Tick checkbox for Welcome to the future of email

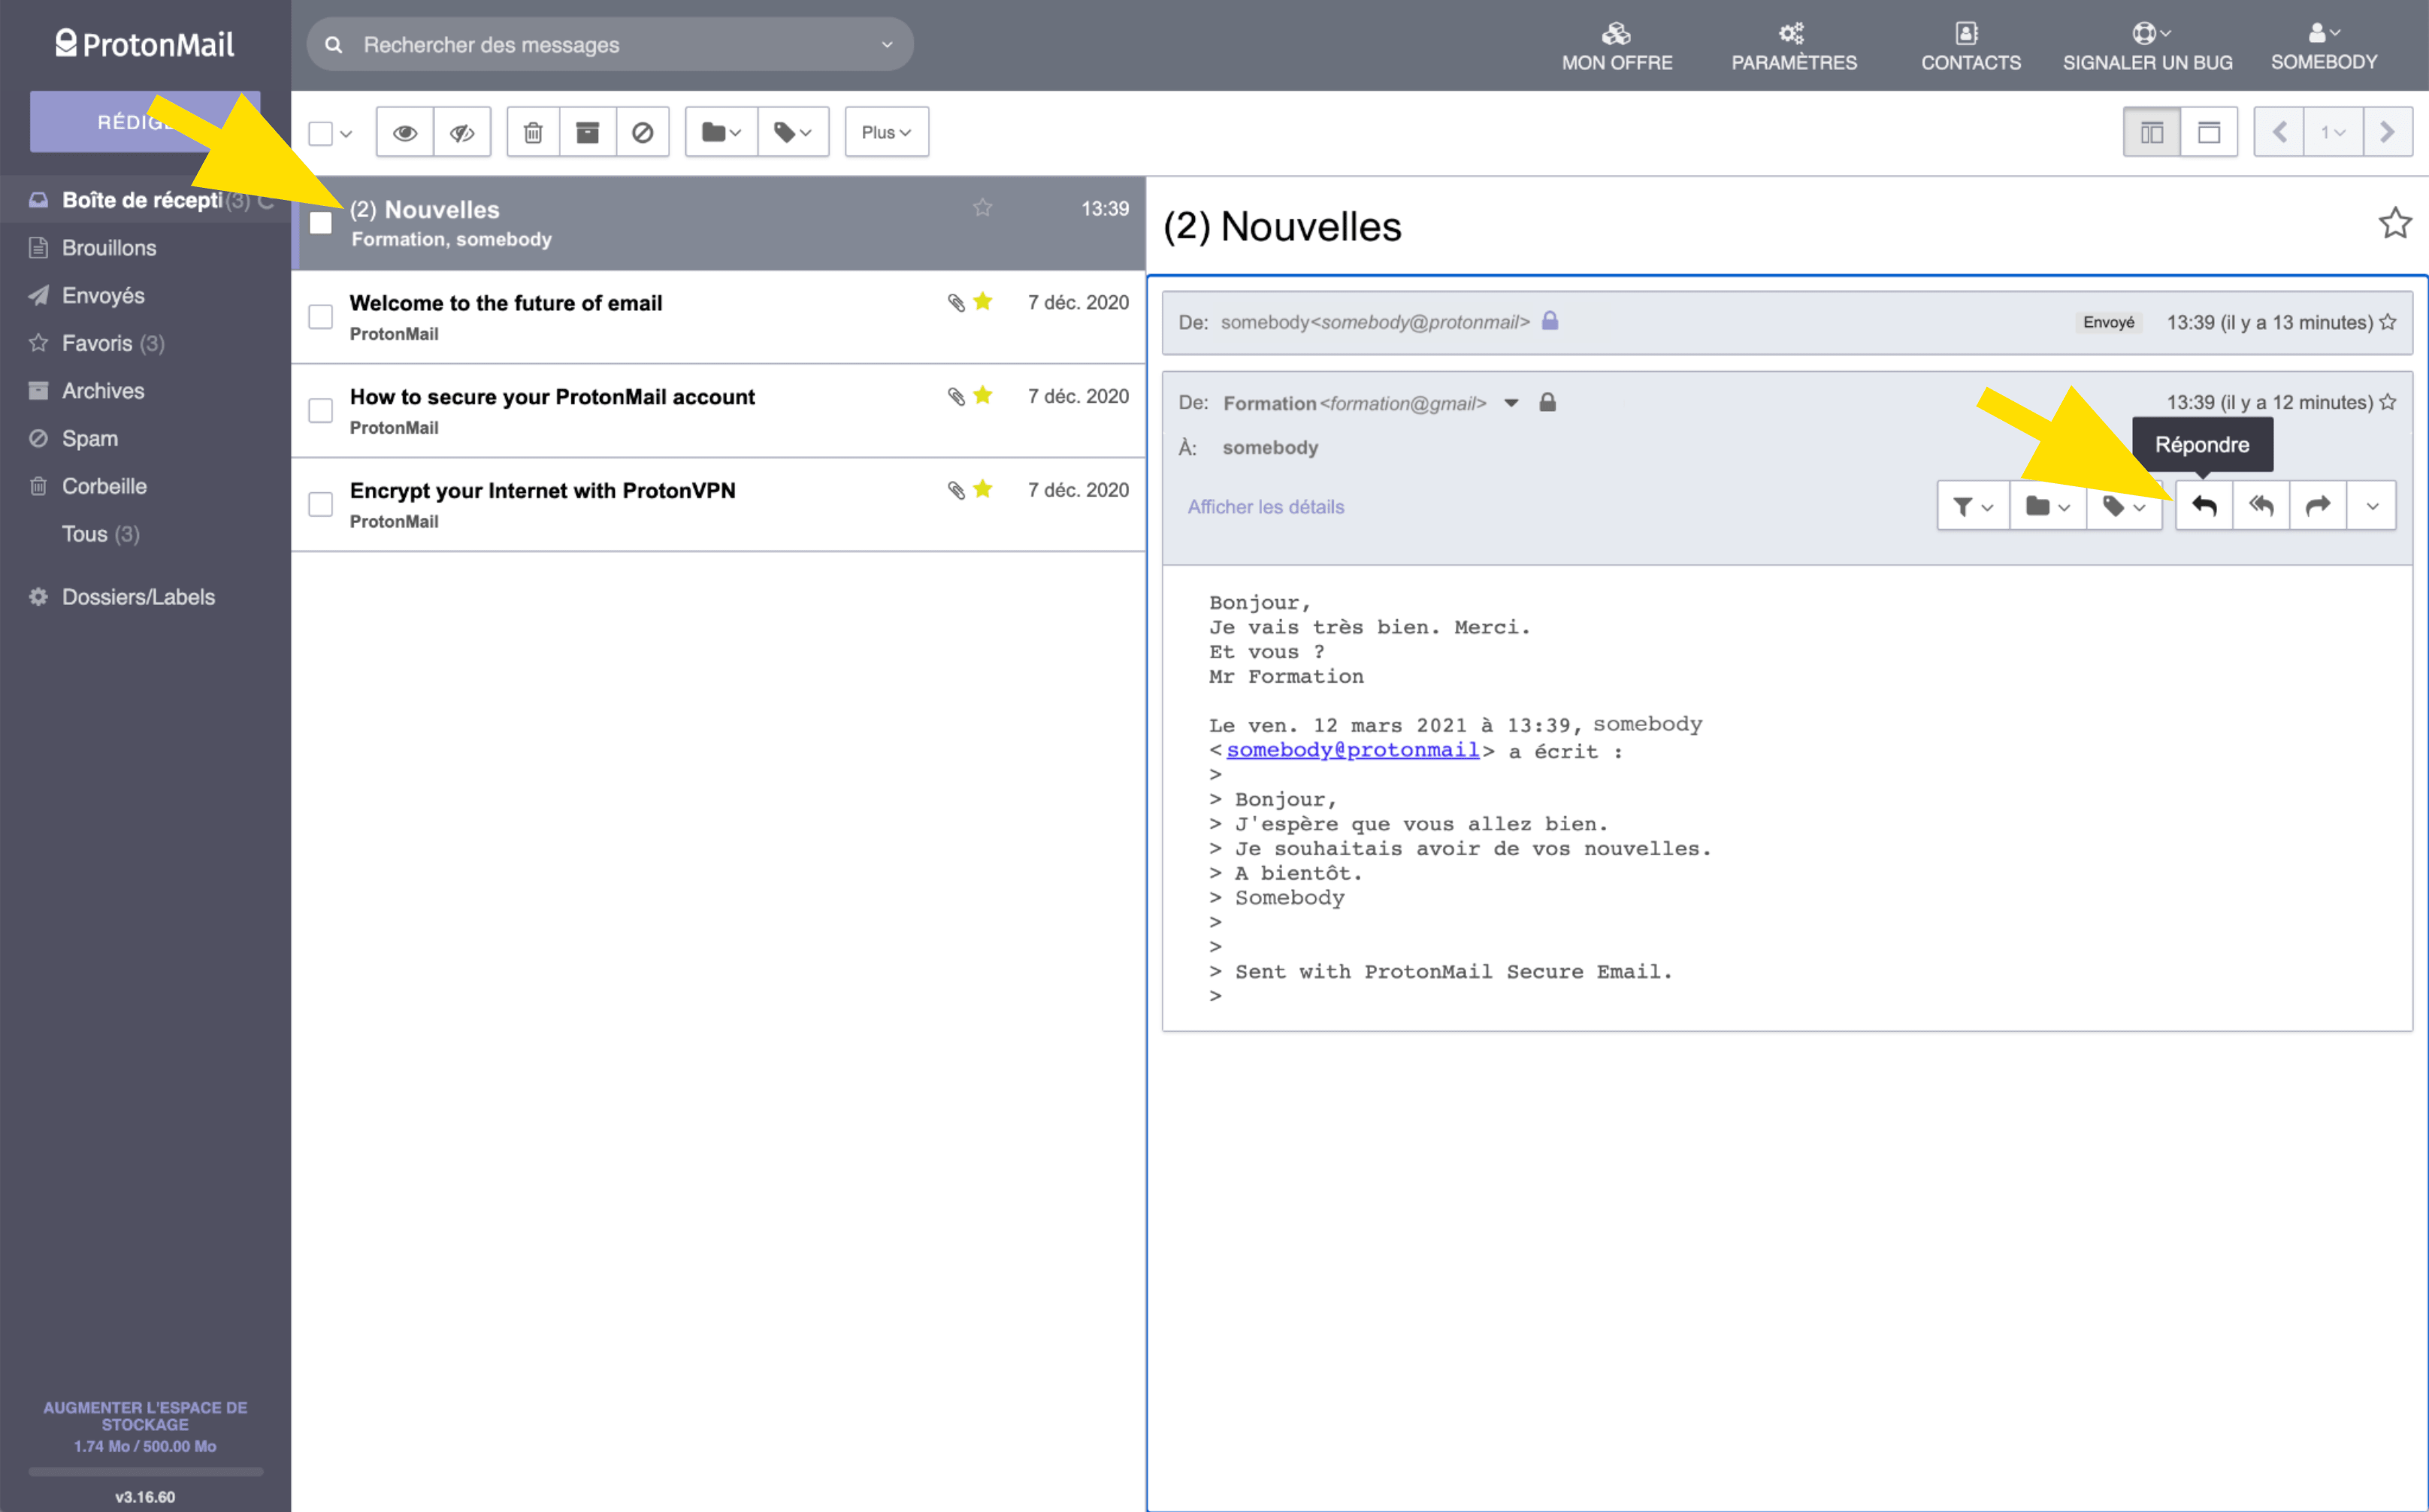pyautogui.click(x=320, y=317)
